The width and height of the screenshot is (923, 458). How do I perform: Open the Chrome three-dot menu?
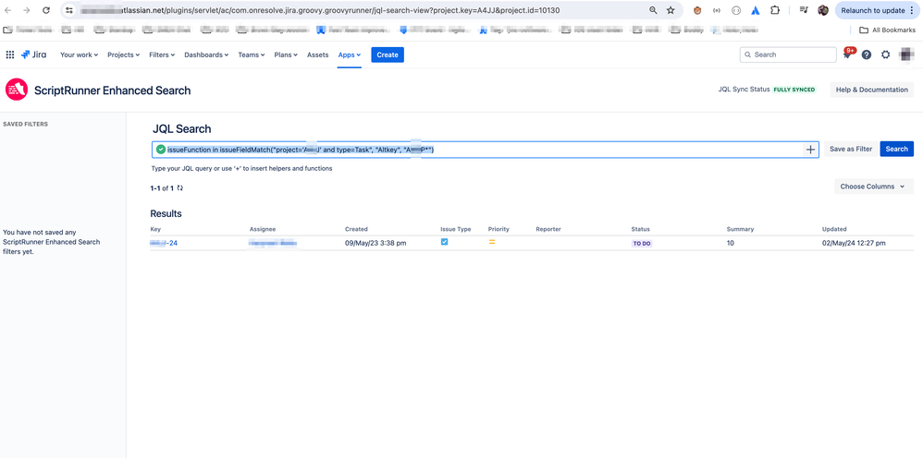click(x=912, y=10)
